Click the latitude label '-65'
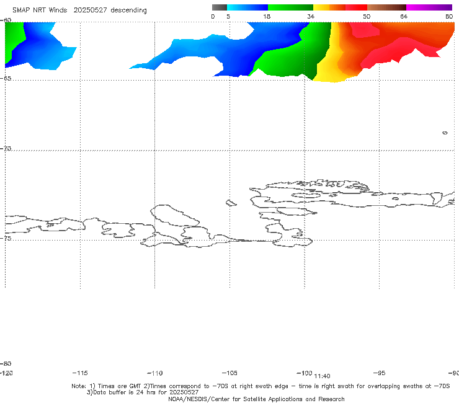Viewport: 459px width, 403px height. click(x=6, y=78)
